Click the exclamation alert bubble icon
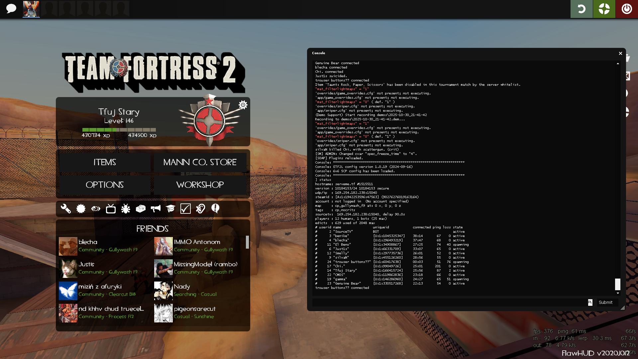The height and width of the screenshot is (359, 638). [215, 209]
